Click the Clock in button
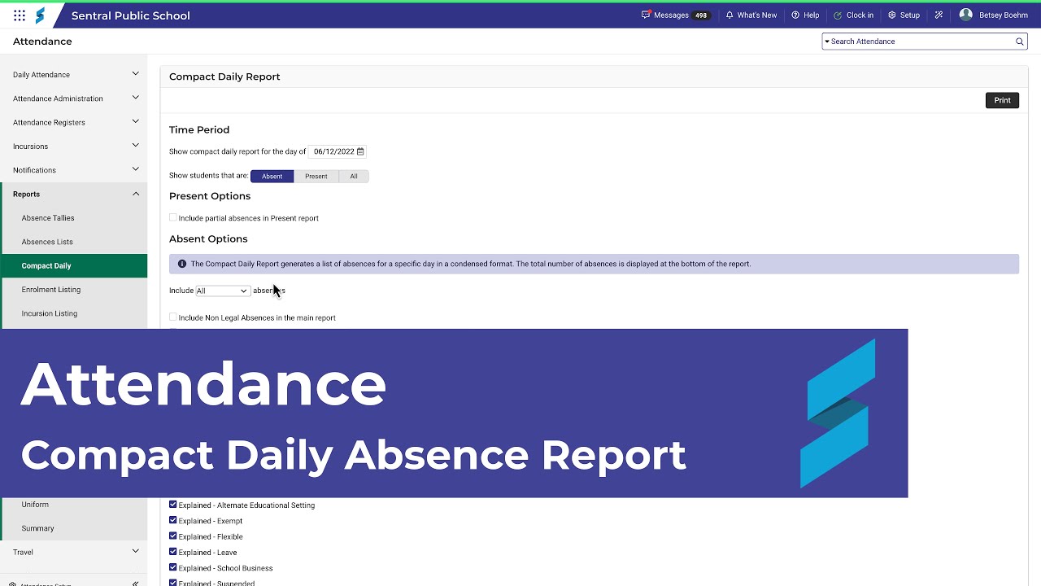Image resolution: width=1041 pixels, height=586 pixels. coord(853,15)
